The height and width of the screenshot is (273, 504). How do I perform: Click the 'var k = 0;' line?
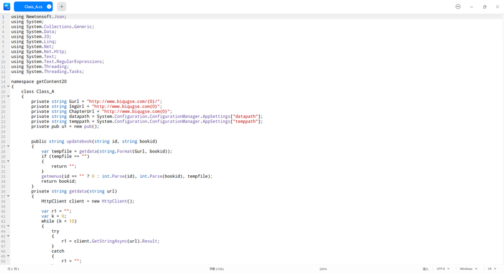(54, 216)
